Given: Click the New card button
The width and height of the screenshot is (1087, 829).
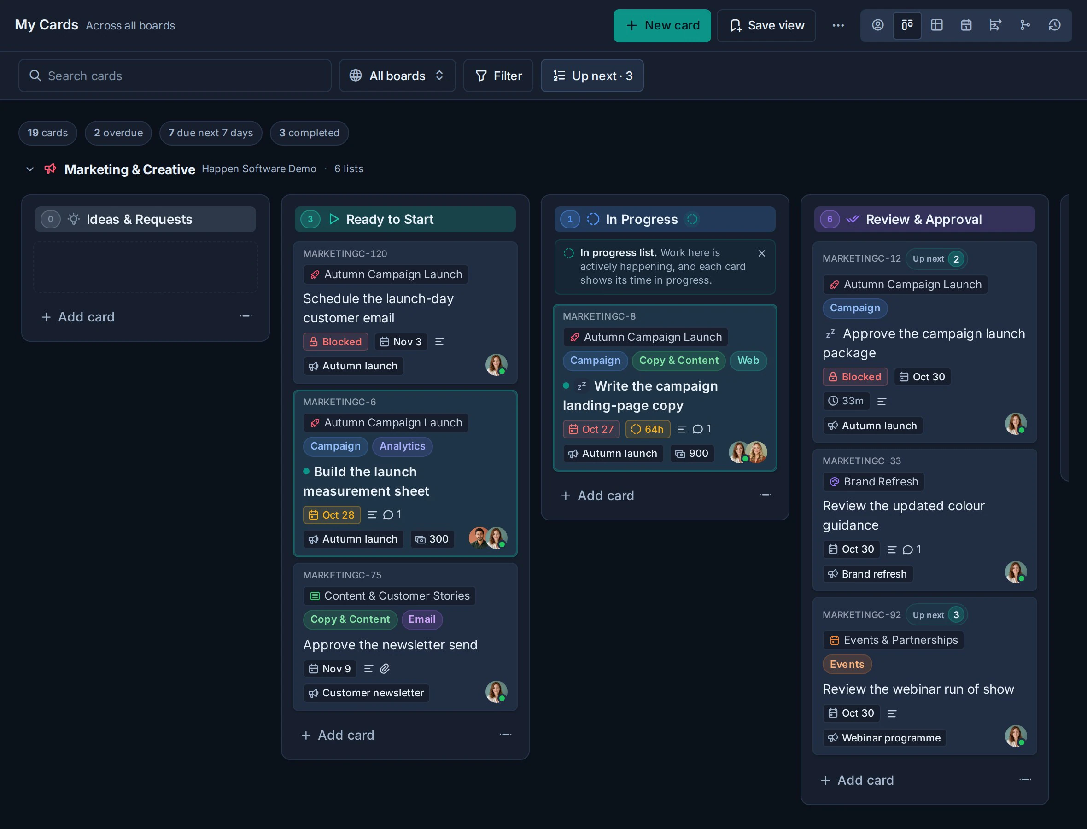Looking at the screenshot, I should tap(662, 25).
